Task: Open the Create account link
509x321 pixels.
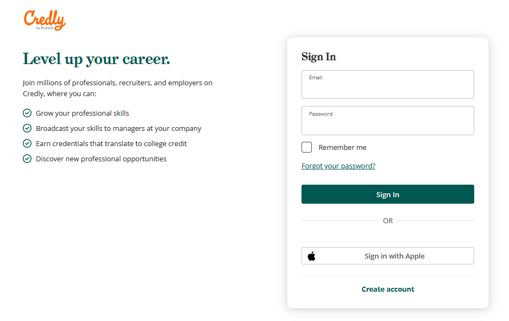Action: click(388, 289)
